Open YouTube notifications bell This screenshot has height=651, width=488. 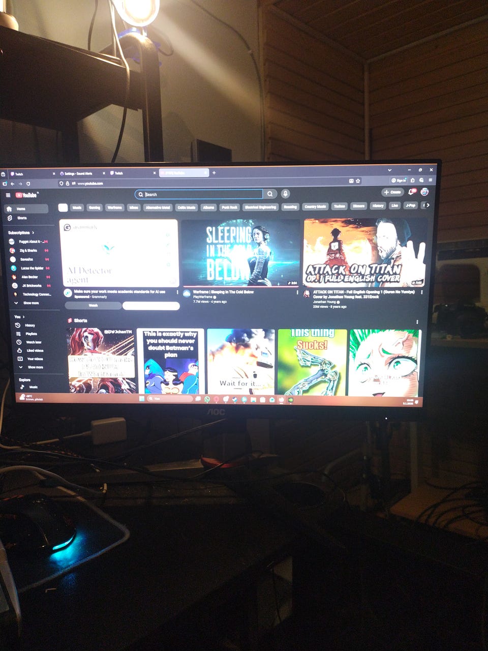coord(412,192)
